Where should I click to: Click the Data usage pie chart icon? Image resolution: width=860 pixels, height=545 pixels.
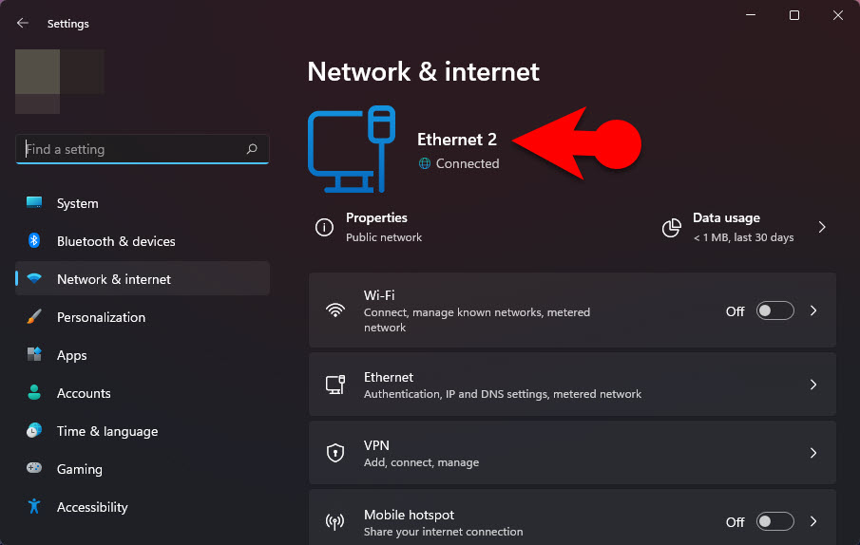pyautogui.click(x=671, y=227)
